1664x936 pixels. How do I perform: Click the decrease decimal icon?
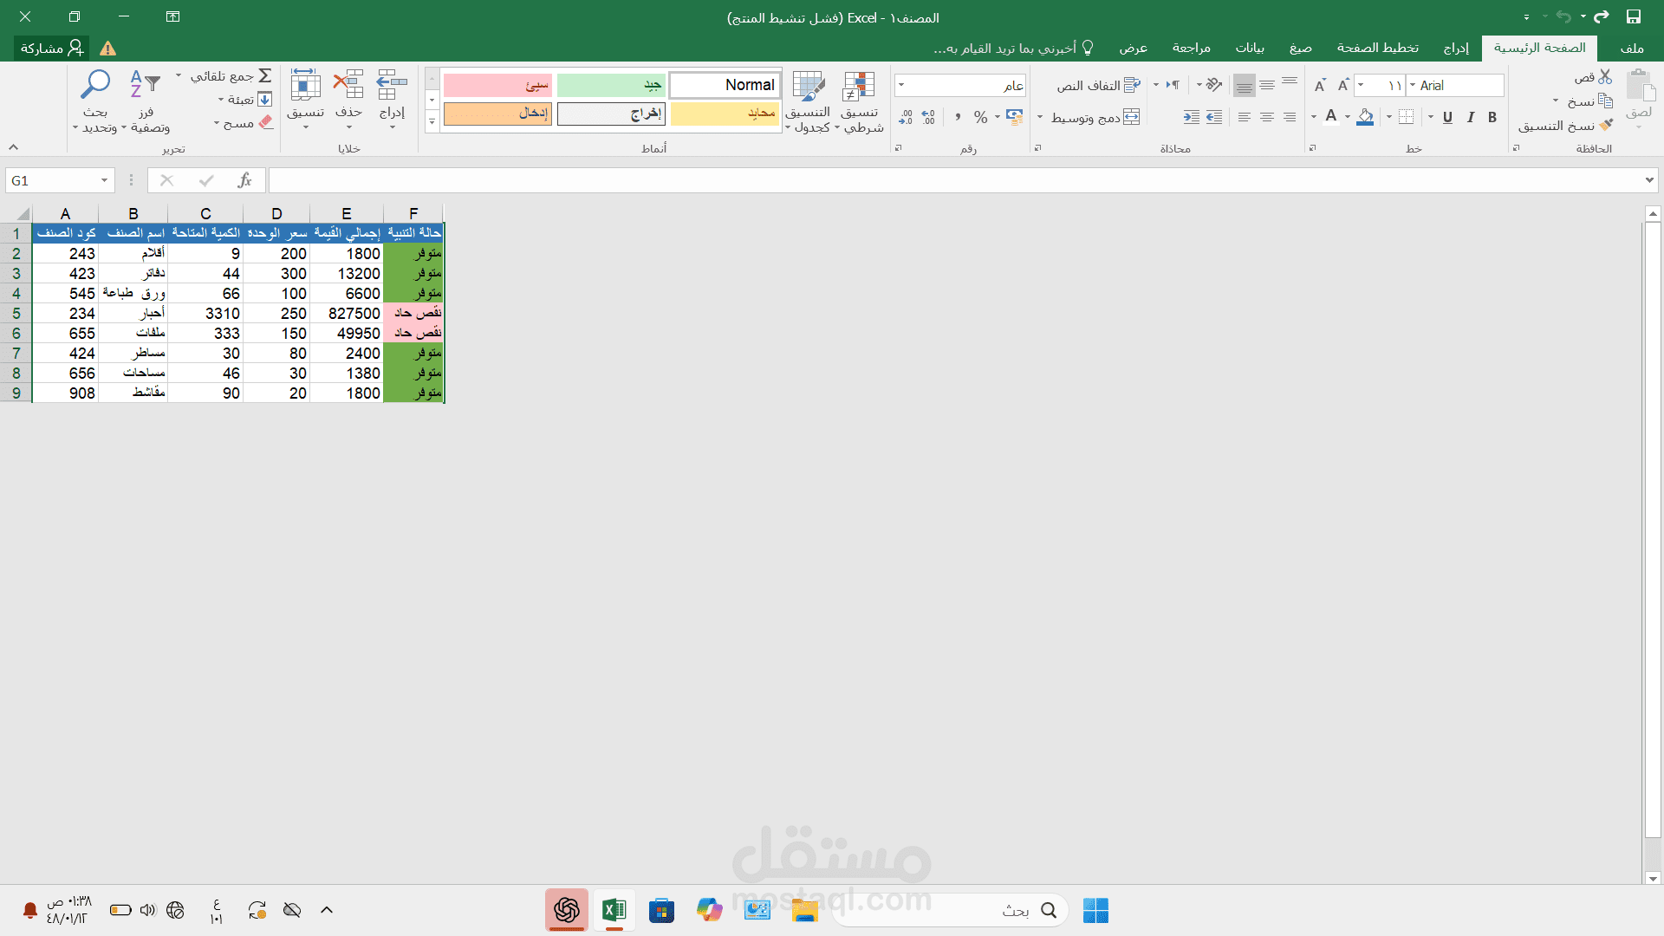[906, 117]
